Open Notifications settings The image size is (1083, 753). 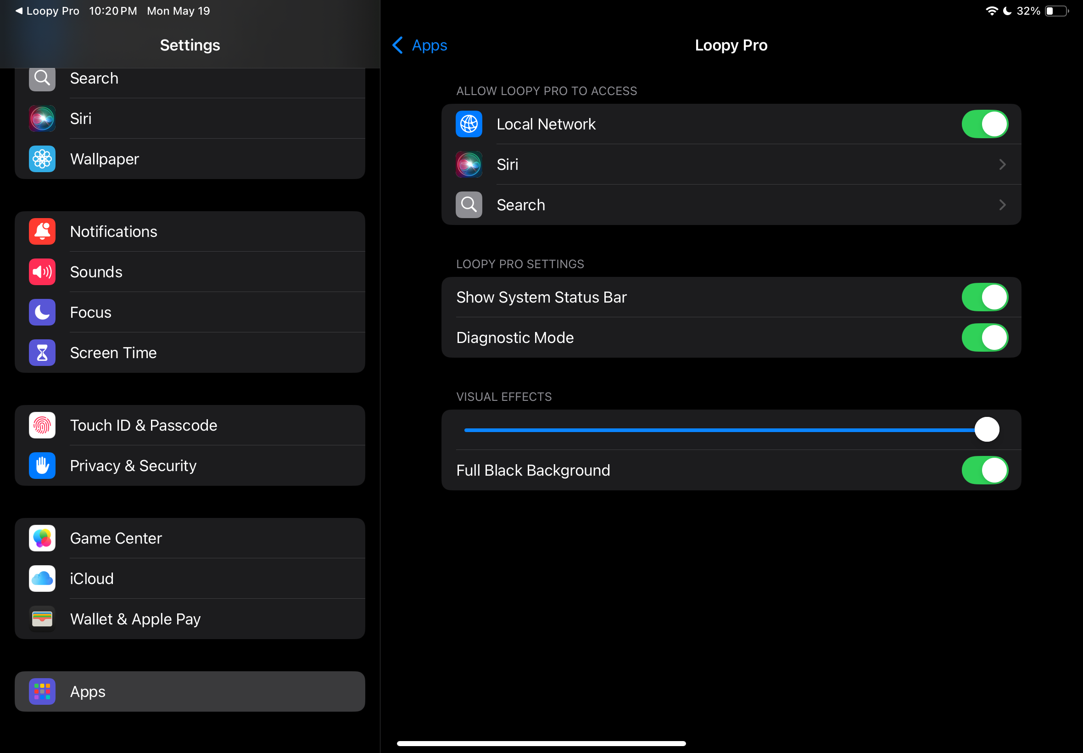(x=190, y=232)
